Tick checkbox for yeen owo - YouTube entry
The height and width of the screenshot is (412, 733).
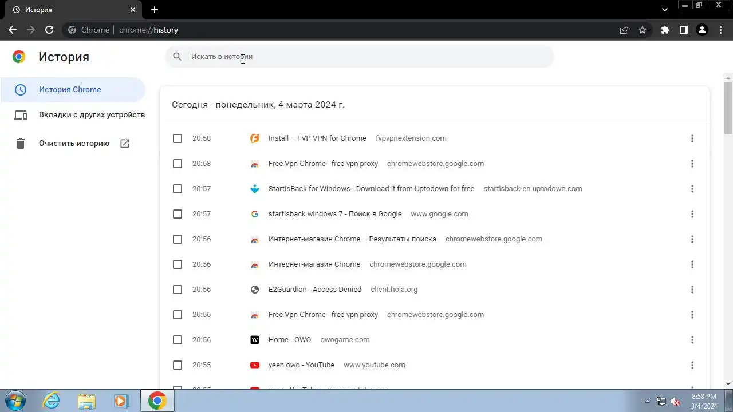178,365
